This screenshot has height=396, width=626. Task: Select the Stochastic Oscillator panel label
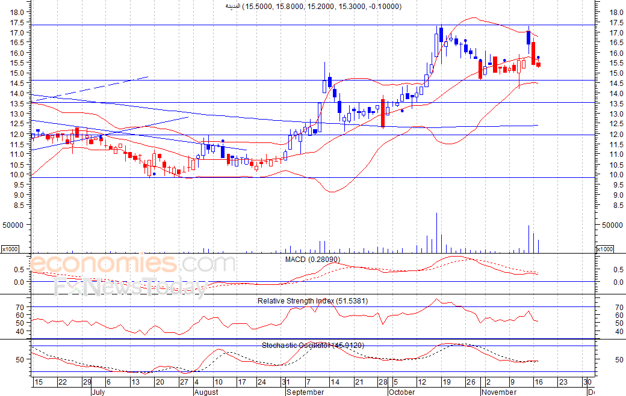point(312,345)
